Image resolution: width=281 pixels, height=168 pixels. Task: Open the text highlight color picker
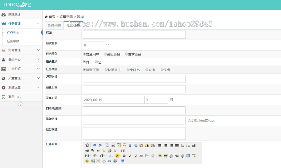[118, 156]
